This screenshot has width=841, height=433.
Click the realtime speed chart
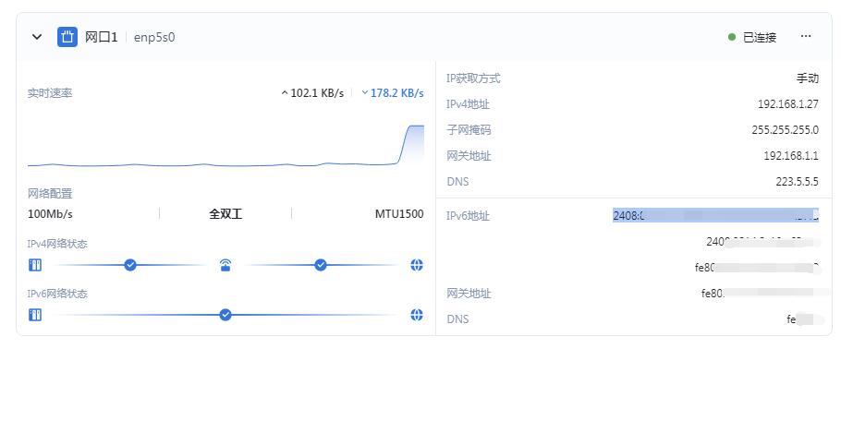[x=225, y=145]
